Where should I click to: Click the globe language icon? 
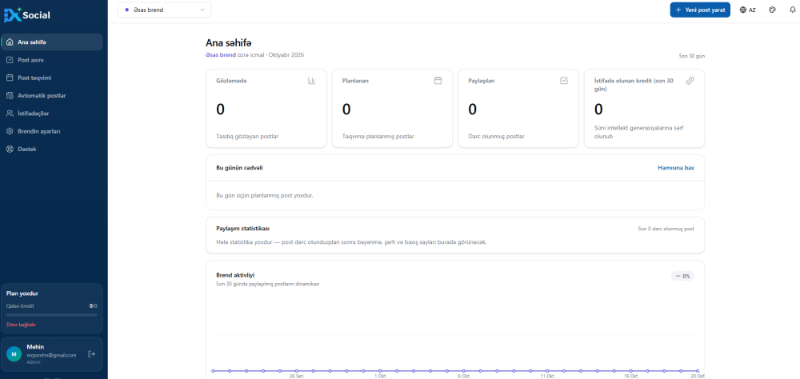(x=743, y=10)
